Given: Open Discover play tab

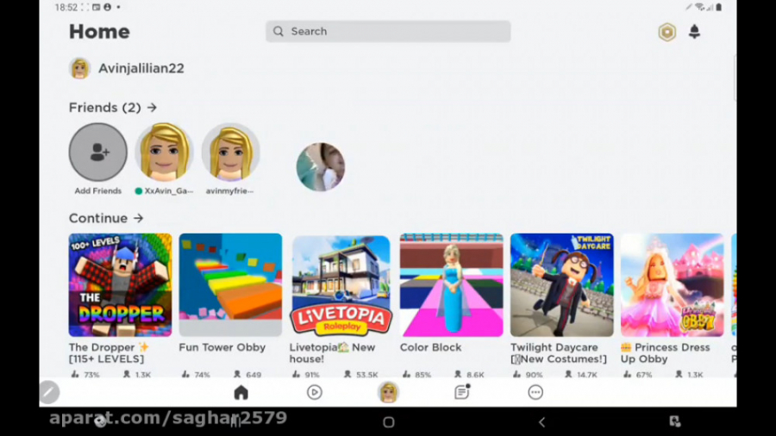Looking at the screenshot, I should (314, 393).
